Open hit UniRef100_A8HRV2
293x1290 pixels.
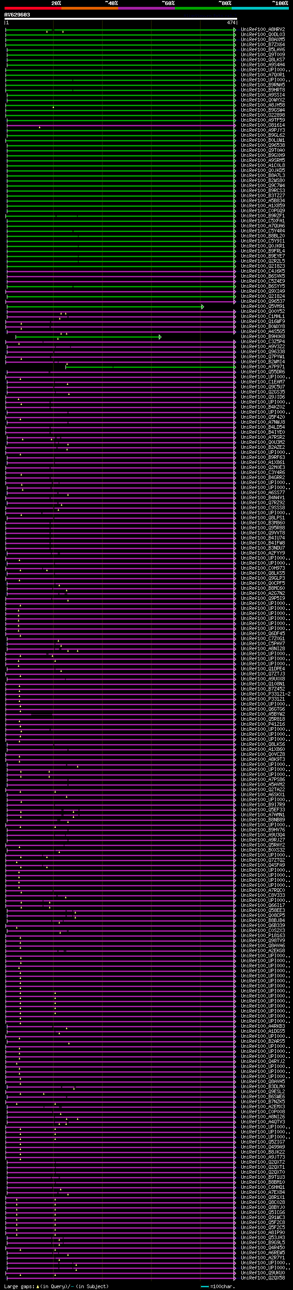263,30
